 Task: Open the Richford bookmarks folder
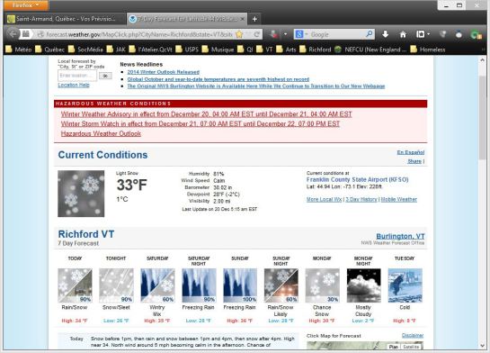pyautogui.click(x=315, y=50)
